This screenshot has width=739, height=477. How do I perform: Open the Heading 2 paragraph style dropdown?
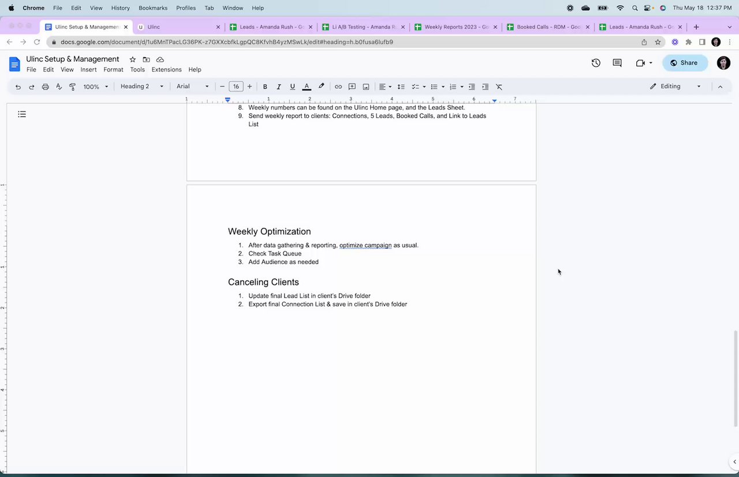(142, 87)
